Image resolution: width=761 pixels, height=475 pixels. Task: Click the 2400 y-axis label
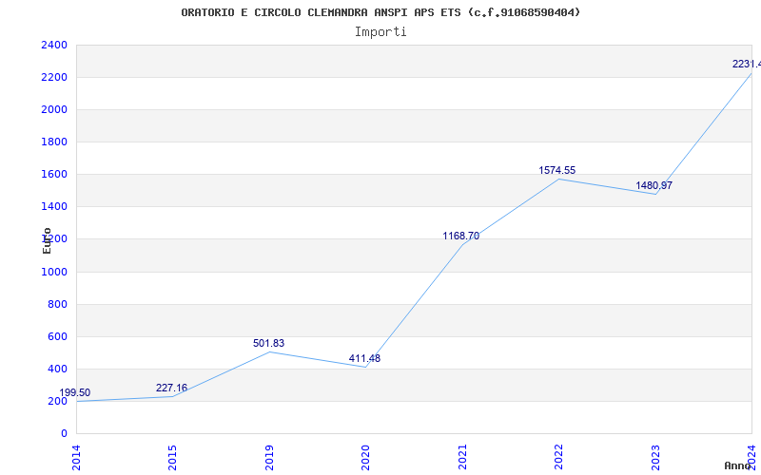pyautogui.click(x=54, y=45)
